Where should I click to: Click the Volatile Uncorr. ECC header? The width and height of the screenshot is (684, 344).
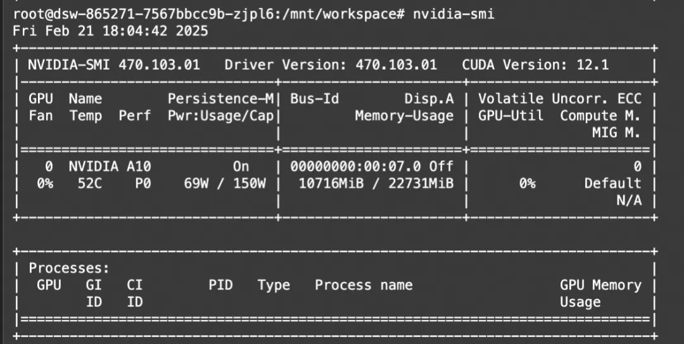tap(559, 99)
